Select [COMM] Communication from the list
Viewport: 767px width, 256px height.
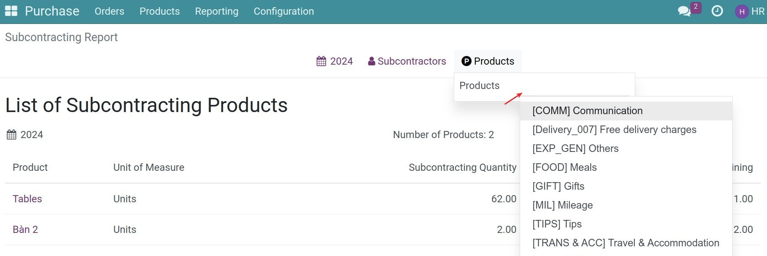coord(587,111)
